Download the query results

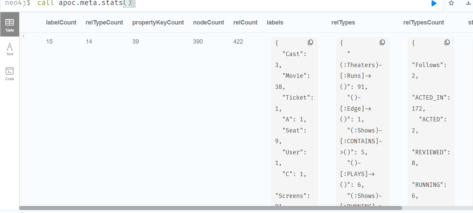tap(468, 3)
